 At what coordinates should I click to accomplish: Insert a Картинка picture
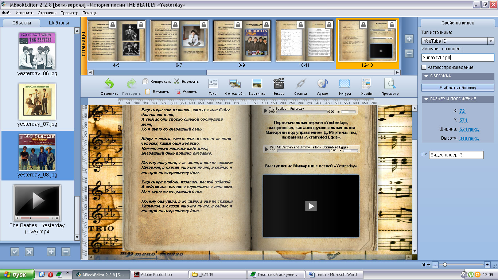(x=257, y=87)
